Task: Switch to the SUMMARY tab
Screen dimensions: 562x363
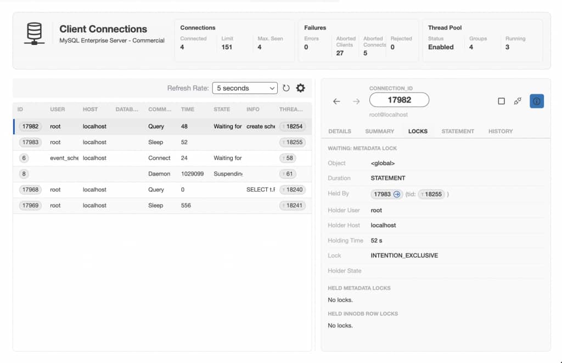Action: click(380, 132)
